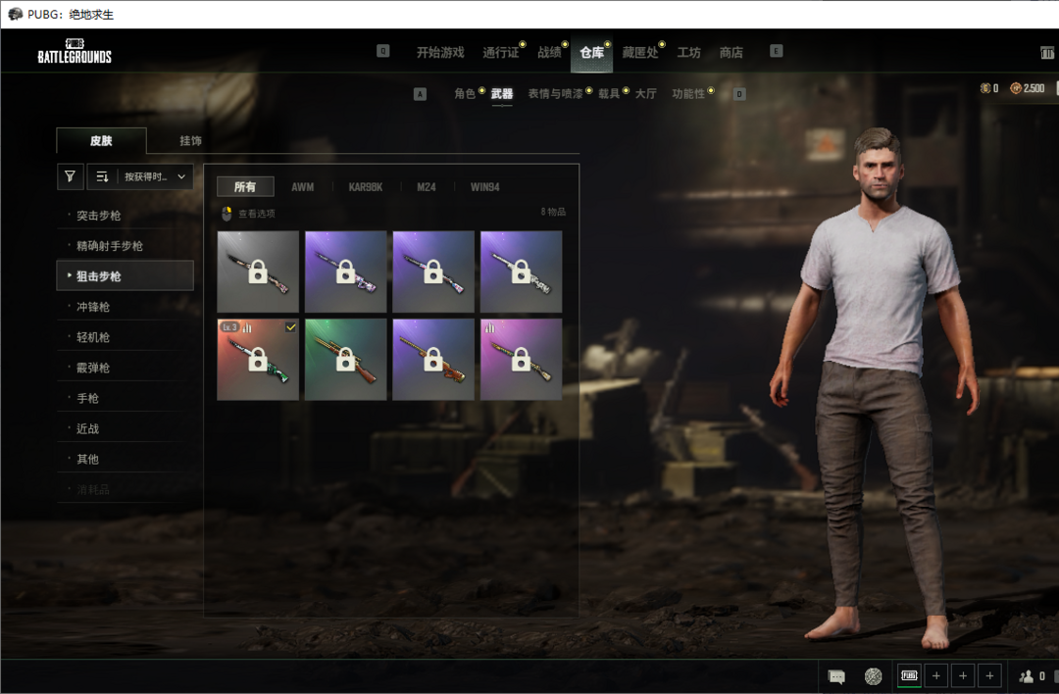Filter skins by WIN94
Screen dimensions: 1059x694
485,187
